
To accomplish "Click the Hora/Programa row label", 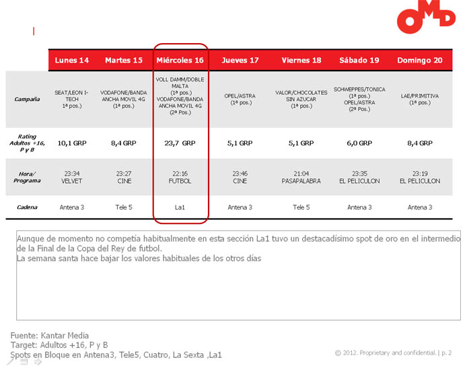I will click(x=27, y=177).
